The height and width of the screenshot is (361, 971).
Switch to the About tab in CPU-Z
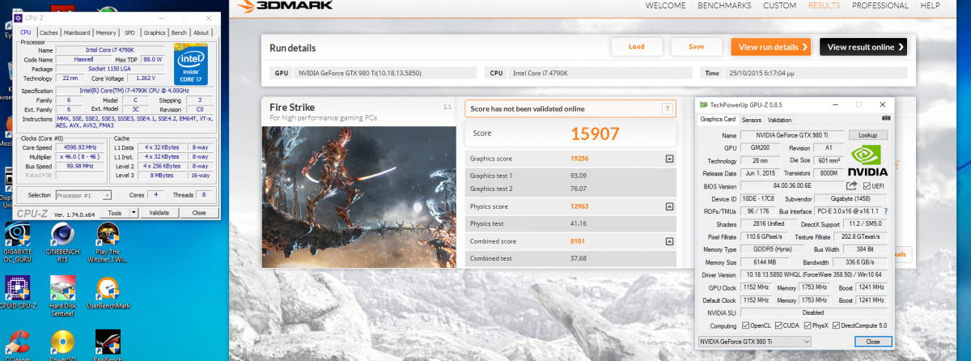coord(201,32)
